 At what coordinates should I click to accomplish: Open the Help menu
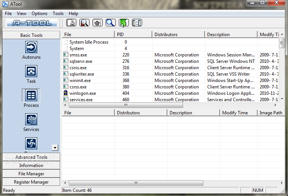click(73, 14)
